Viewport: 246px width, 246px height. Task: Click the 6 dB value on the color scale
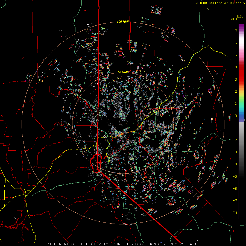(236, 43)
